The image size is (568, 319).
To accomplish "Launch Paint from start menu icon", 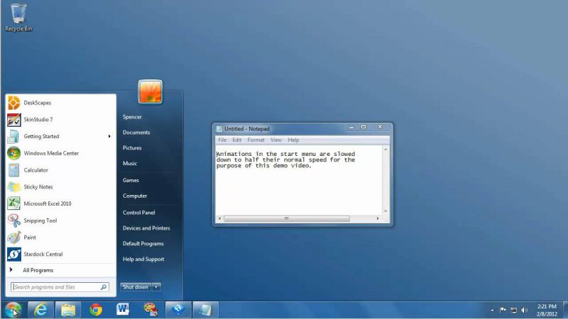I will pyautogui.click(x=13, y=237).
